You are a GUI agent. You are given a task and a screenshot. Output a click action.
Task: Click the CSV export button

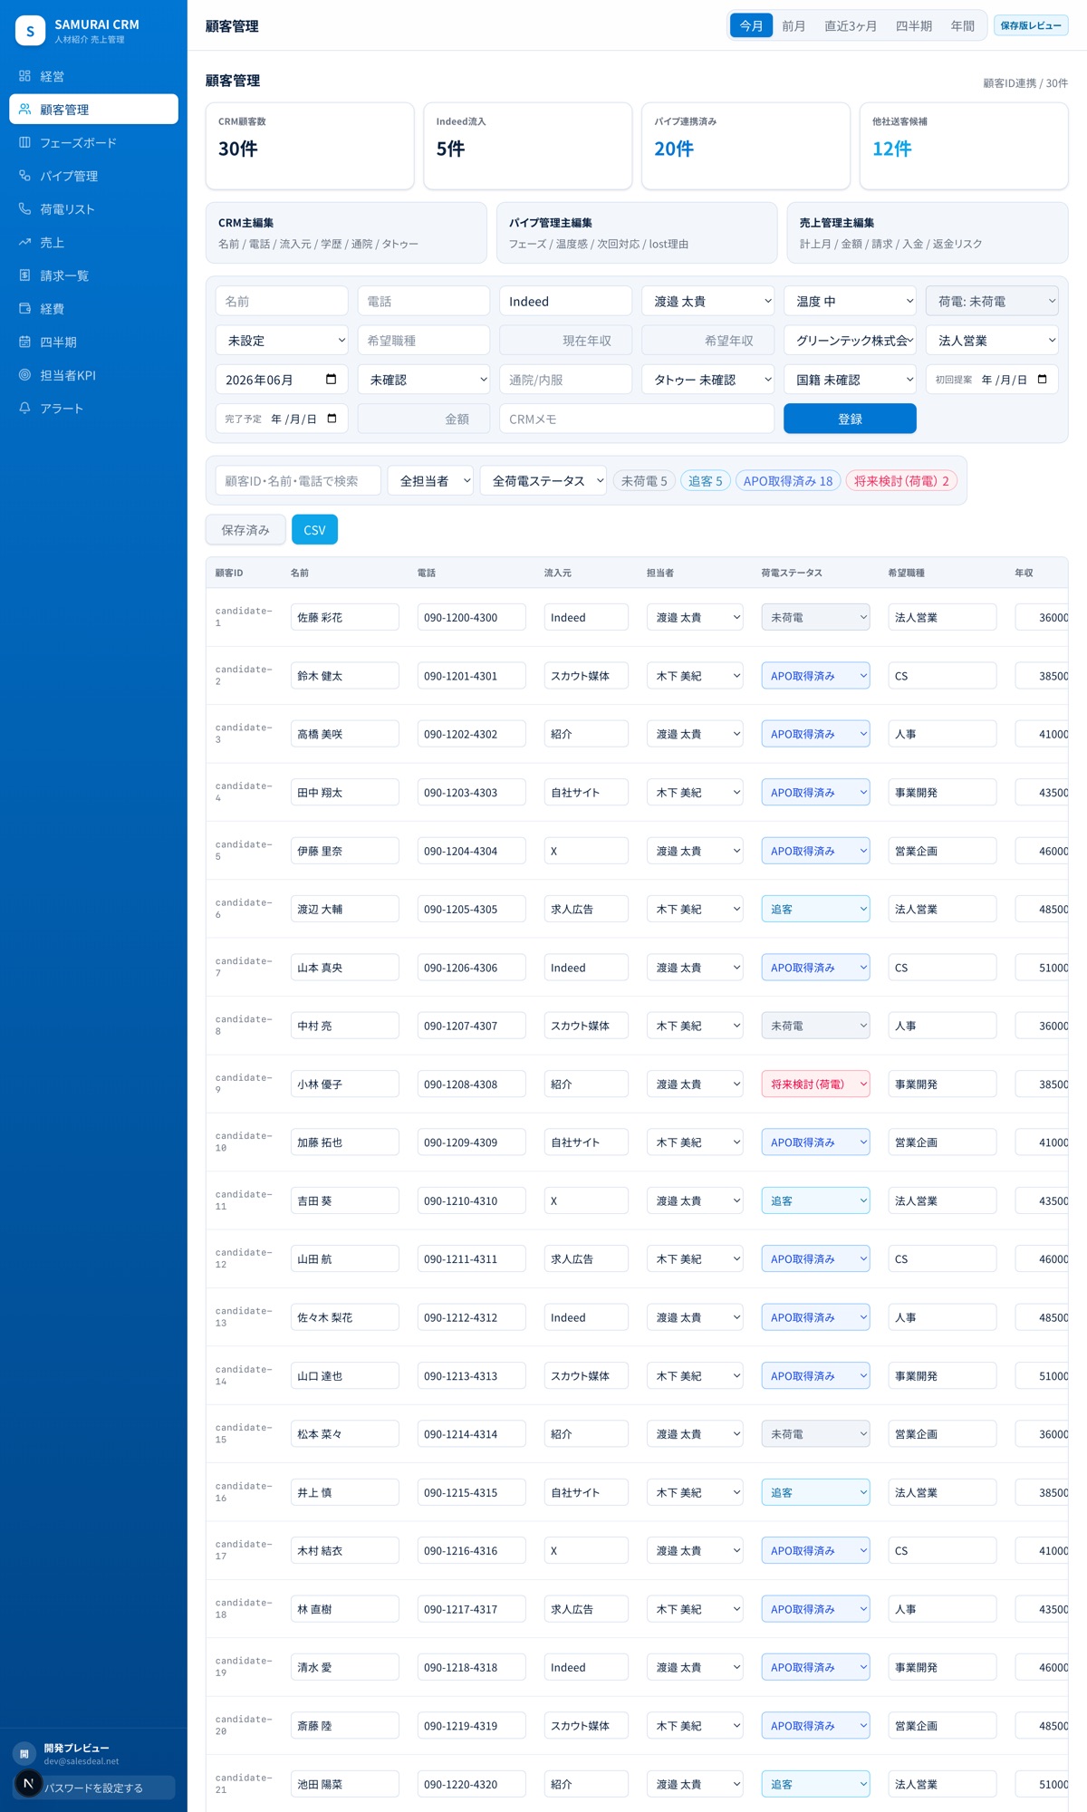(314, 530)
